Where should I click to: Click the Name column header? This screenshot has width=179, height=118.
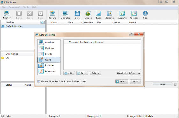pyautogui.click(x=132, y=23)
